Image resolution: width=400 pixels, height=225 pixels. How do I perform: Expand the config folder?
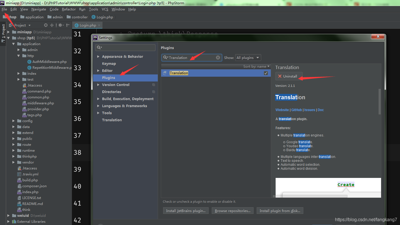pyautogui.click(x=14, y=121)
